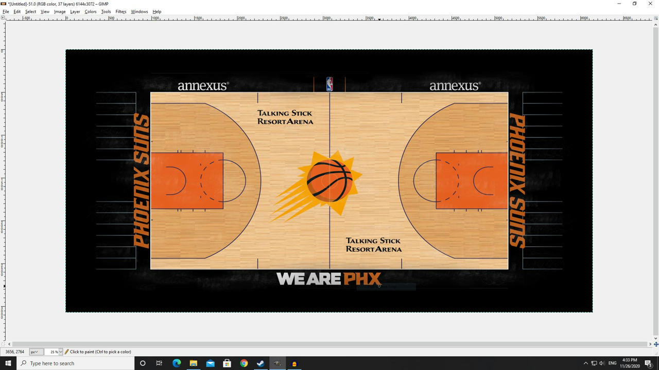Click the cursor coordinates readout '3656, 2764'

(x=14, y=352)
